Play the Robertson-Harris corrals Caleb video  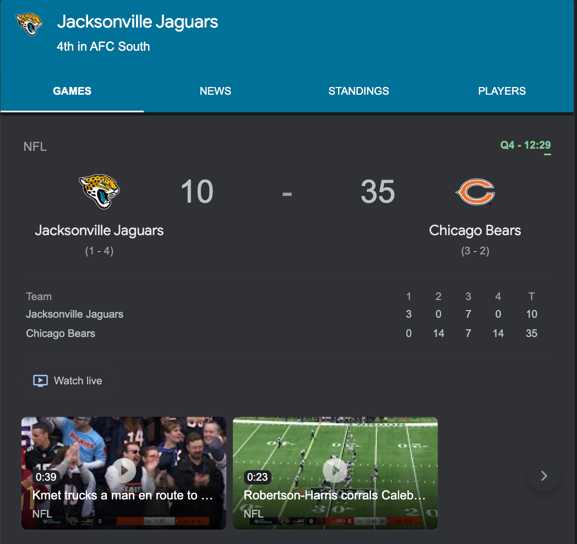(x=335, y=470)
